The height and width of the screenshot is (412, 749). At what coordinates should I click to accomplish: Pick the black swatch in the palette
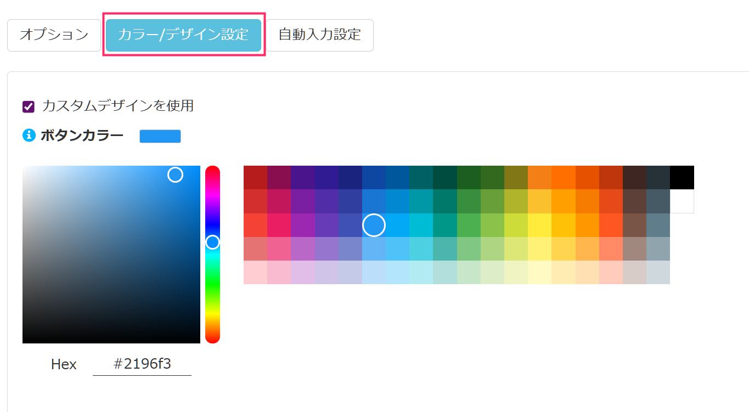click(682, 177)
